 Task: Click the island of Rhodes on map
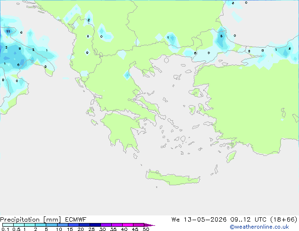click(x=231, y=157)
